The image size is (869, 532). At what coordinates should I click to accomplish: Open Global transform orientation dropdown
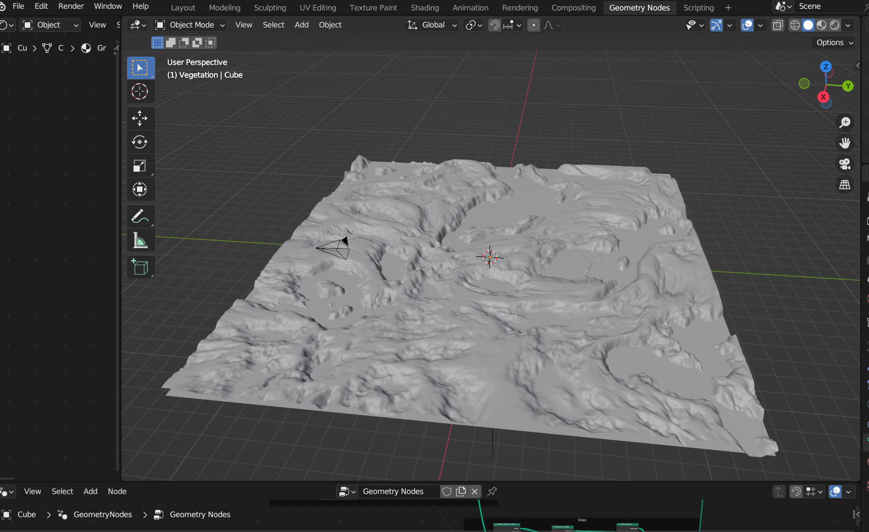[x=432, y=25]
